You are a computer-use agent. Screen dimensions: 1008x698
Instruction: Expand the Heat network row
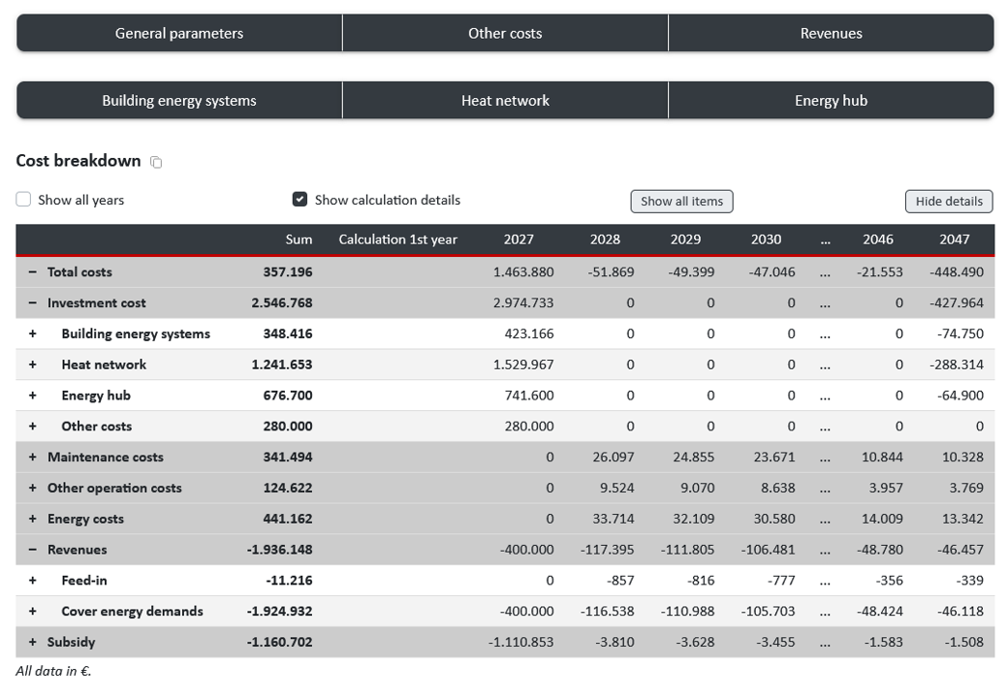coord(32,365)
